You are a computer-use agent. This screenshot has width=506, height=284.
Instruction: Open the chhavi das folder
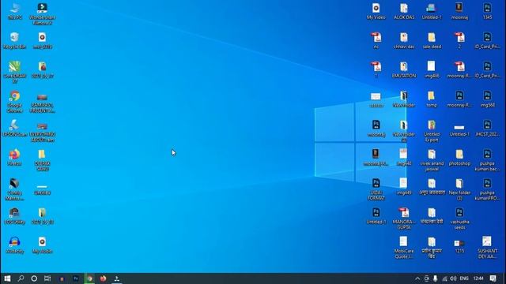coord(404,40)
